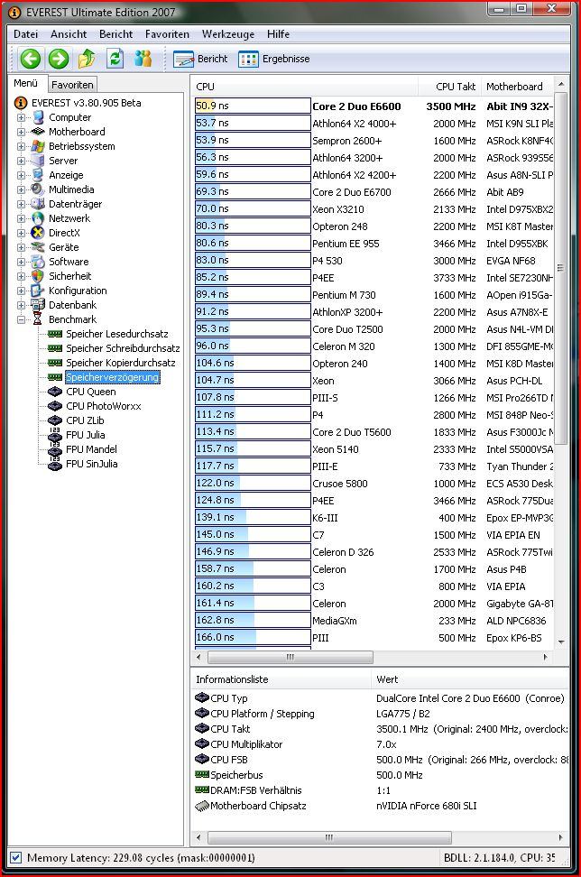Expand the Netzwerk tree node

point(22,218)
